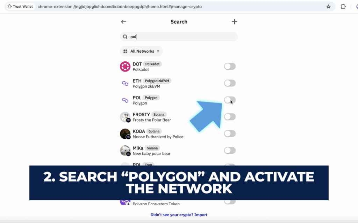Click the search field containing "pol"

(x=179, y=37)
